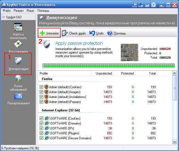
Task: Open the Восстановить recovery icon
Action: (x=18, y=44)
